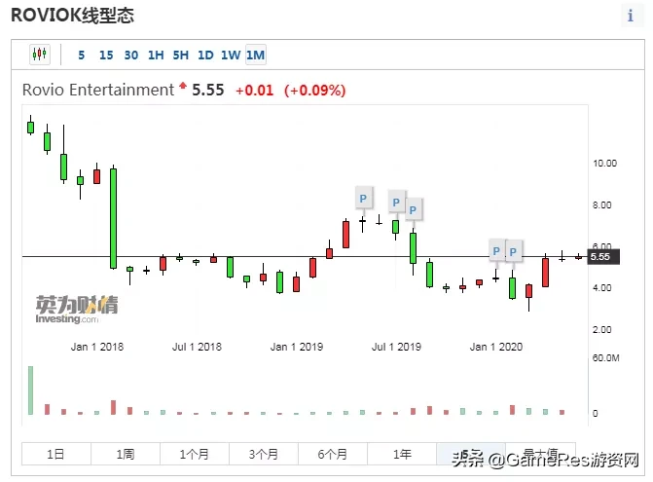Set the chart range to 6个月

[x=333, y=454]
